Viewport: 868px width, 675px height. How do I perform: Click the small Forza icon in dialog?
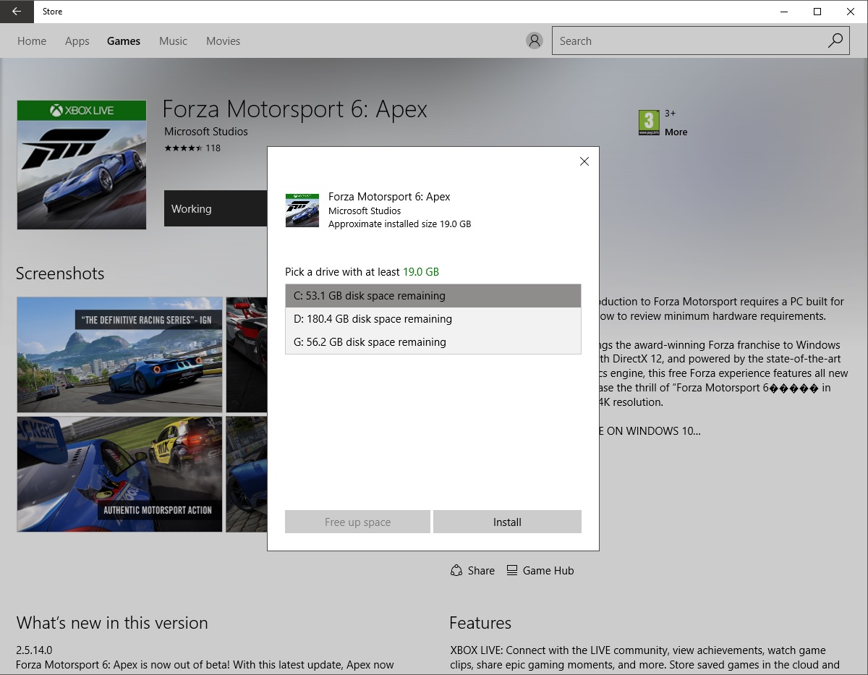pyautogui.click(x=302, y=211)
